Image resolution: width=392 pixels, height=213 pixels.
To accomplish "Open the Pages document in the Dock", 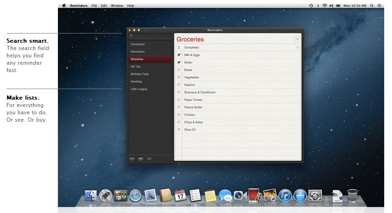I will 337,196.
